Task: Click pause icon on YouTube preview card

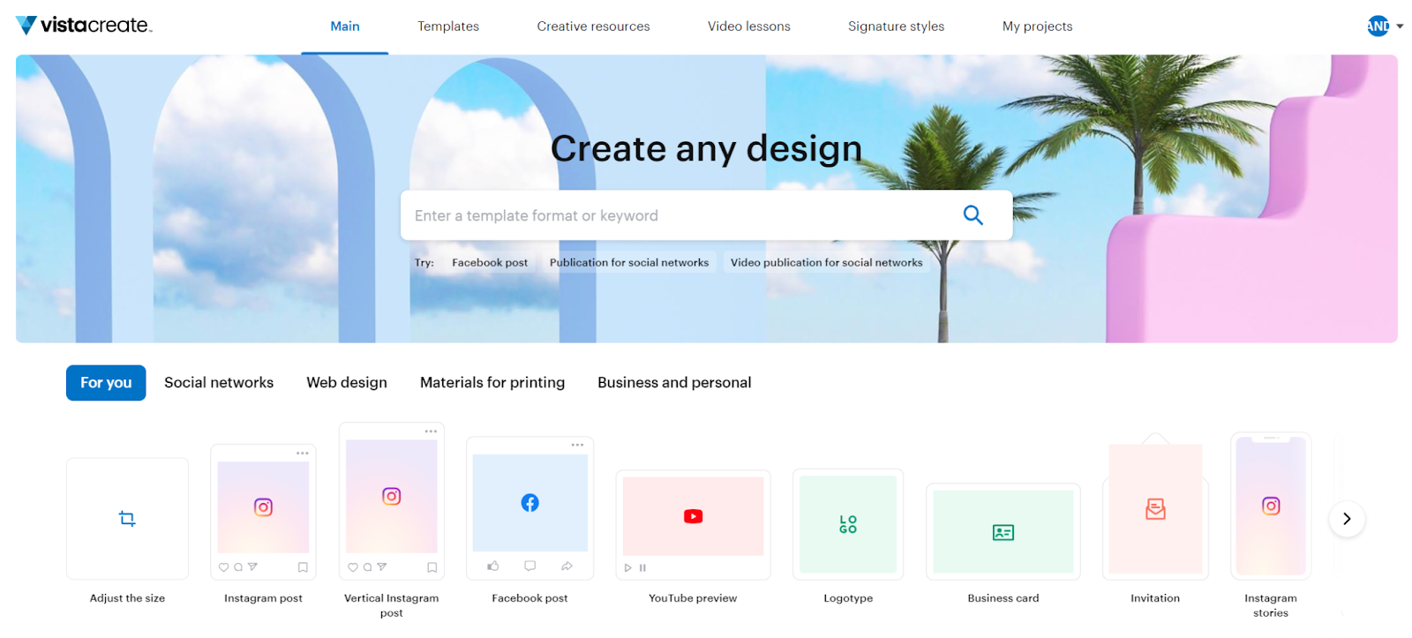Action: (x=642, y=567)
